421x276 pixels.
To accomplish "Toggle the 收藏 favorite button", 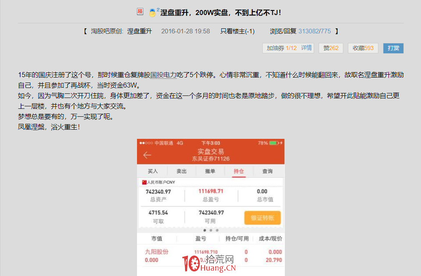I will [363, 48].
